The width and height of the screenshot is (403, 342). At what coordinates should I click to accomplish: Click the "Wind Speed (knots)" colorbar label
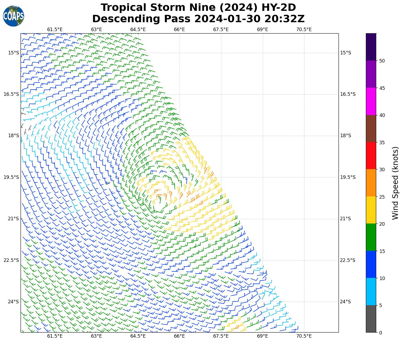[395, 183]
